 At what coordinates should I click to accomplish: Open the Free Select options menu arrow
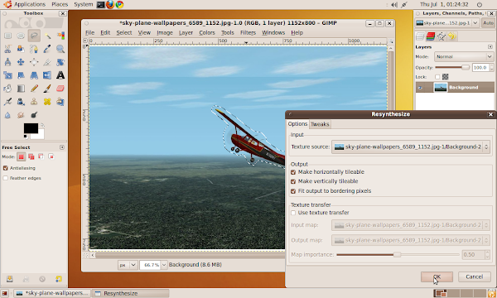click(62, 147)
